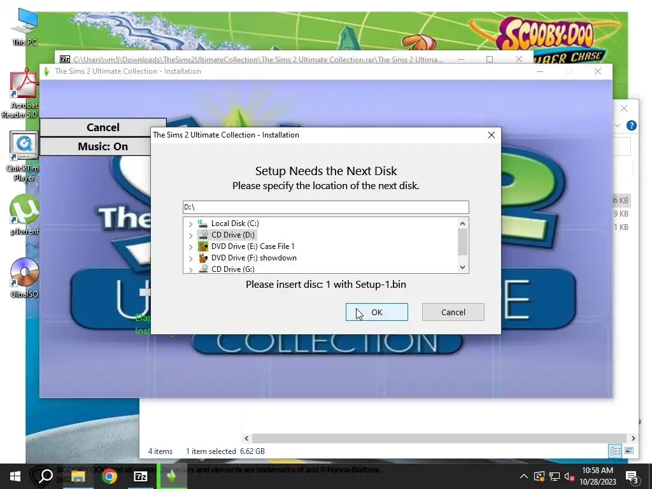Click the Explorer horizontal scroll right arrow
The width and height of the screenshot is (652, 489).
[633, 438]
